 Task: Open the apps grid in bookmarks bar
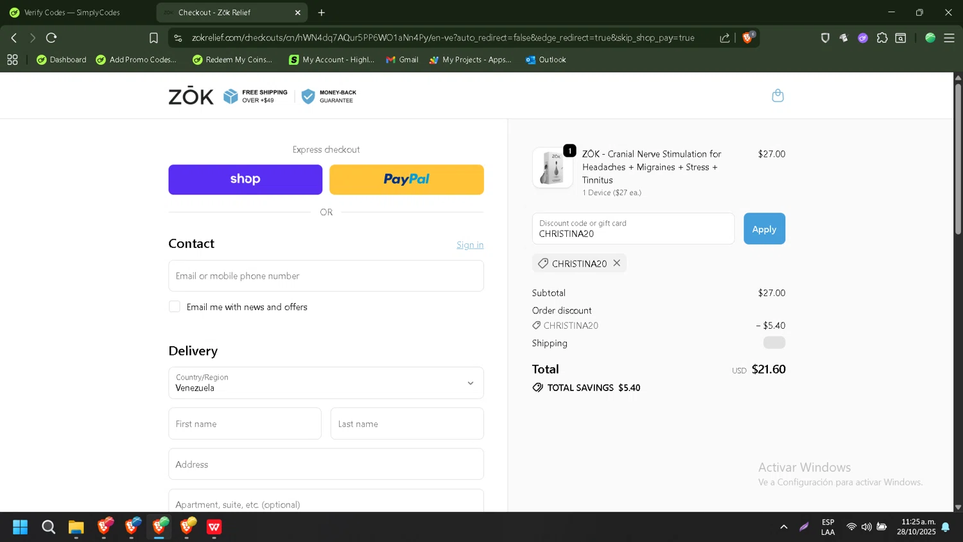12,60
